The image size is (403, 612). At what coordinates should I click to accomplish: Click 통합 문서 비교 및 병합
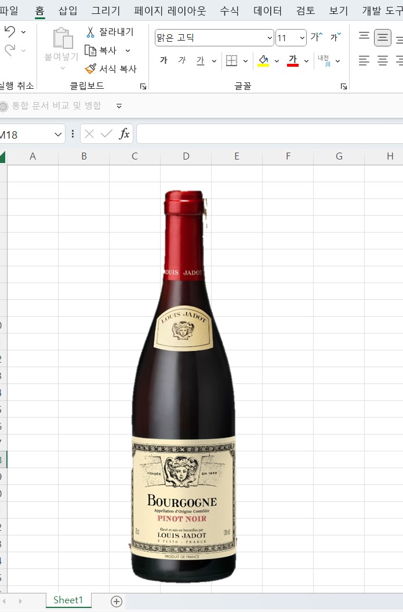50,106
